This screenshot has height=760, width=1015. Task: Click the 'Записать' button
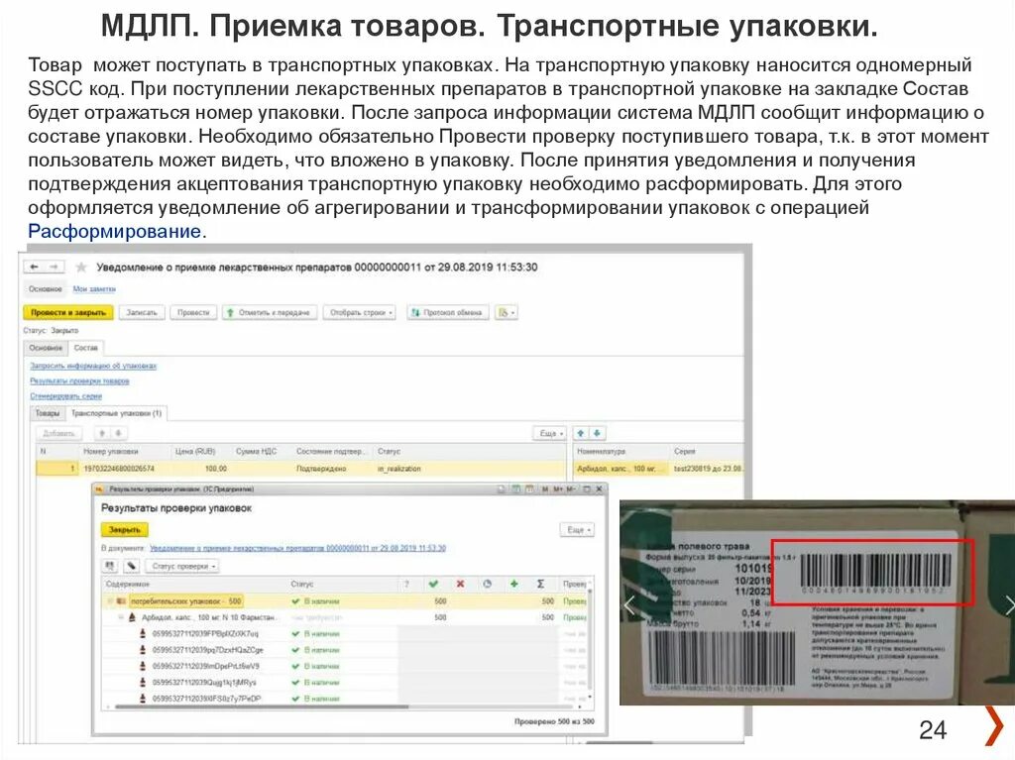[142, 313]
